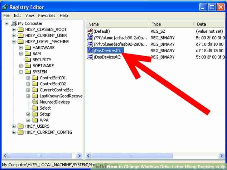Expand the Setup key
The width and height of the screenshot is (227, 170).
28,114
